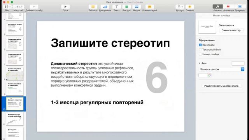Switch to the Формат inspector tab

point(217,7)
